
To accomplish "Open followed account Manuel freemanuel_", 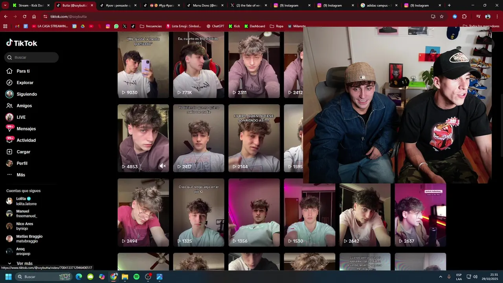I will [x=22, y=213].
